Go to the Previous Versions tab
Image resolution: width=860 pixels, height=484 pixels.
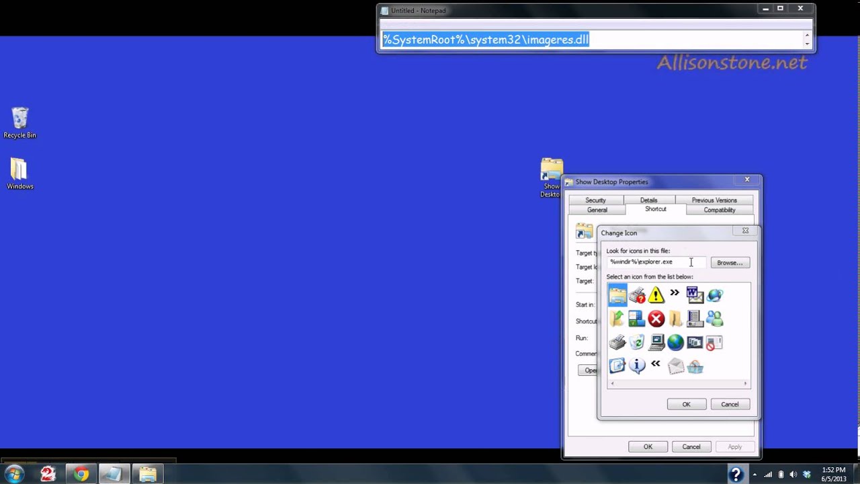(x=714, y=200)
